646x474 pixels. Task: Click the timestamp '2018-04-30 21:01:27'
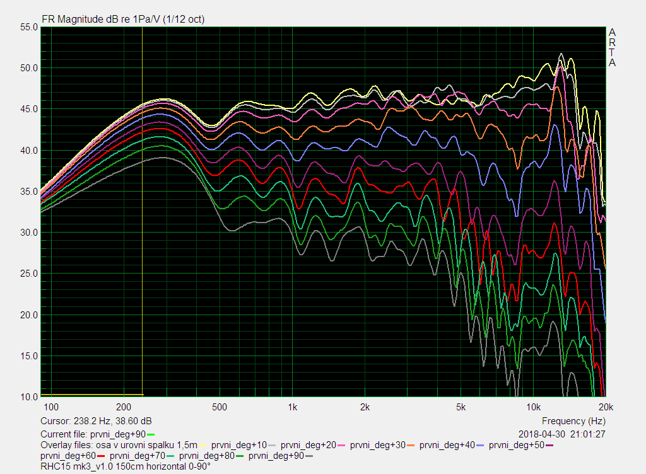point(562,434)
